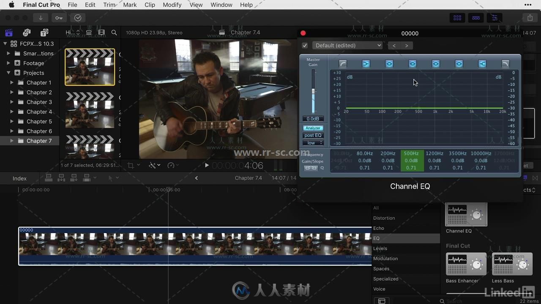The width and height of the screenshot is (541, 304).
Task: Select the Bass Enhancer effect thumbnail
Action: coord(466,264)
